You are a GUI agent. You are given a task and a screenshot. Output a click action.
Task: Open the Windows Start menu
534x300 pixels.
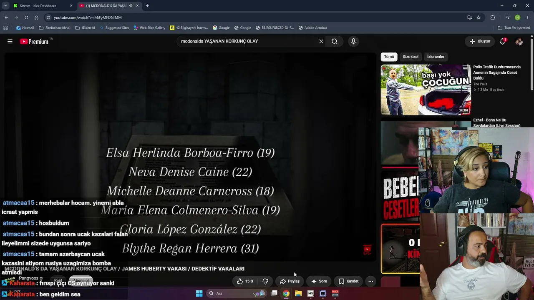tap(199, 293)
